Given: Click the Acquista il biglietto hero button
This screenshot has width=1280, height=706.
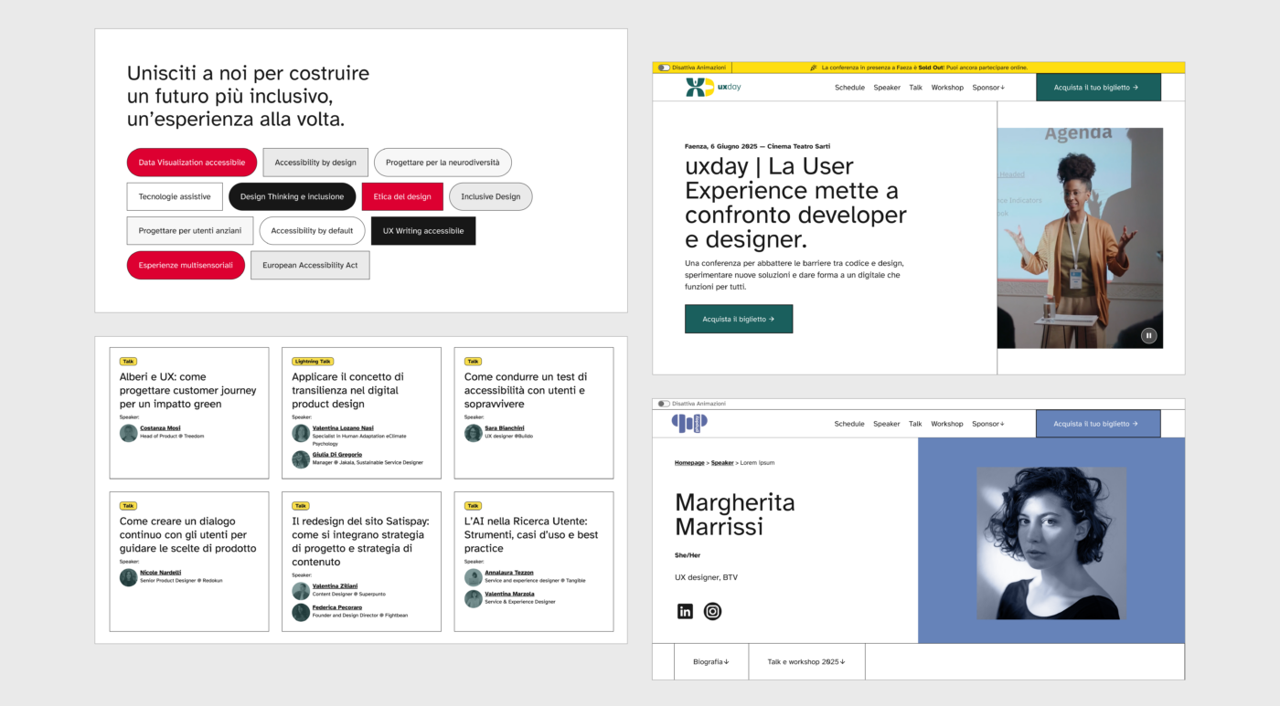Looking at the screenshot, I should 738,320.
